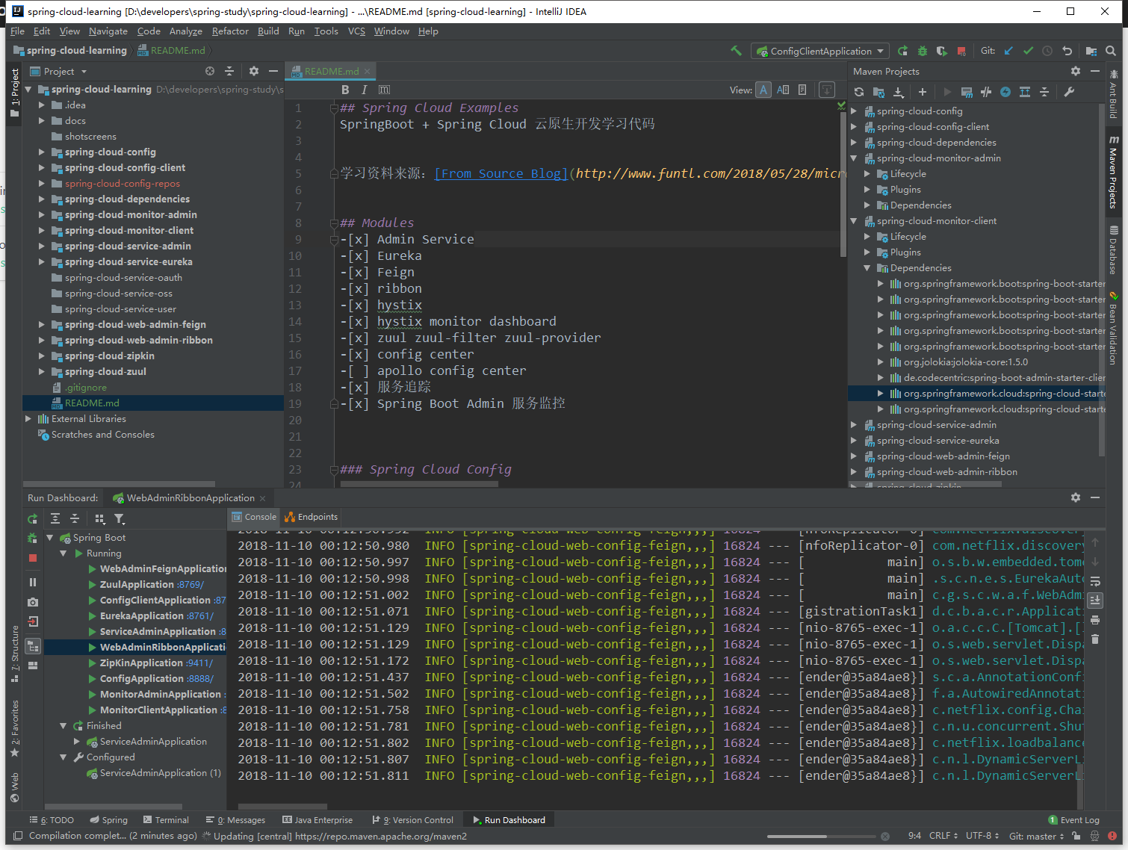
Task: Open Terminal tool window tab
Action: click(166, 819)
